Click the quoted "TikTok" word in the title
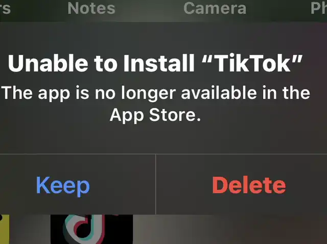327x244 pixels. pos(252,63)
